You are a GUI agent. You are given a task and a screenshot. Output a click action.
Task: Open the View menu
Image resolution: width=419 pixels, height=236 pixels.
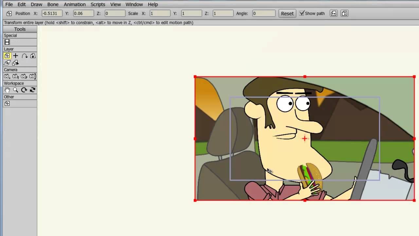point(116,4)
